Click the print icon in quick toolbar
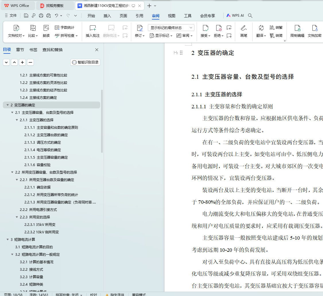The image size is (323, 296). point(41,16)
